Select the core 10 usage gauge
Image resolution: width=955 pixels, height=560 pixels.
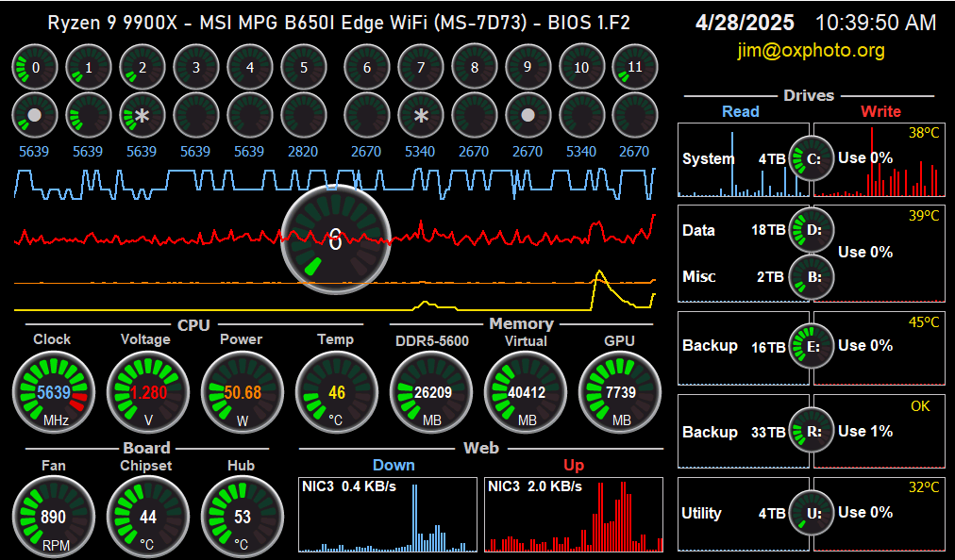click(581, 67)
